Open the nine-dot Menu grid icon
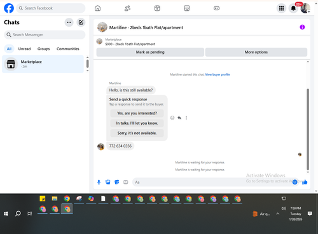318x234 pixels. point(281,8)
